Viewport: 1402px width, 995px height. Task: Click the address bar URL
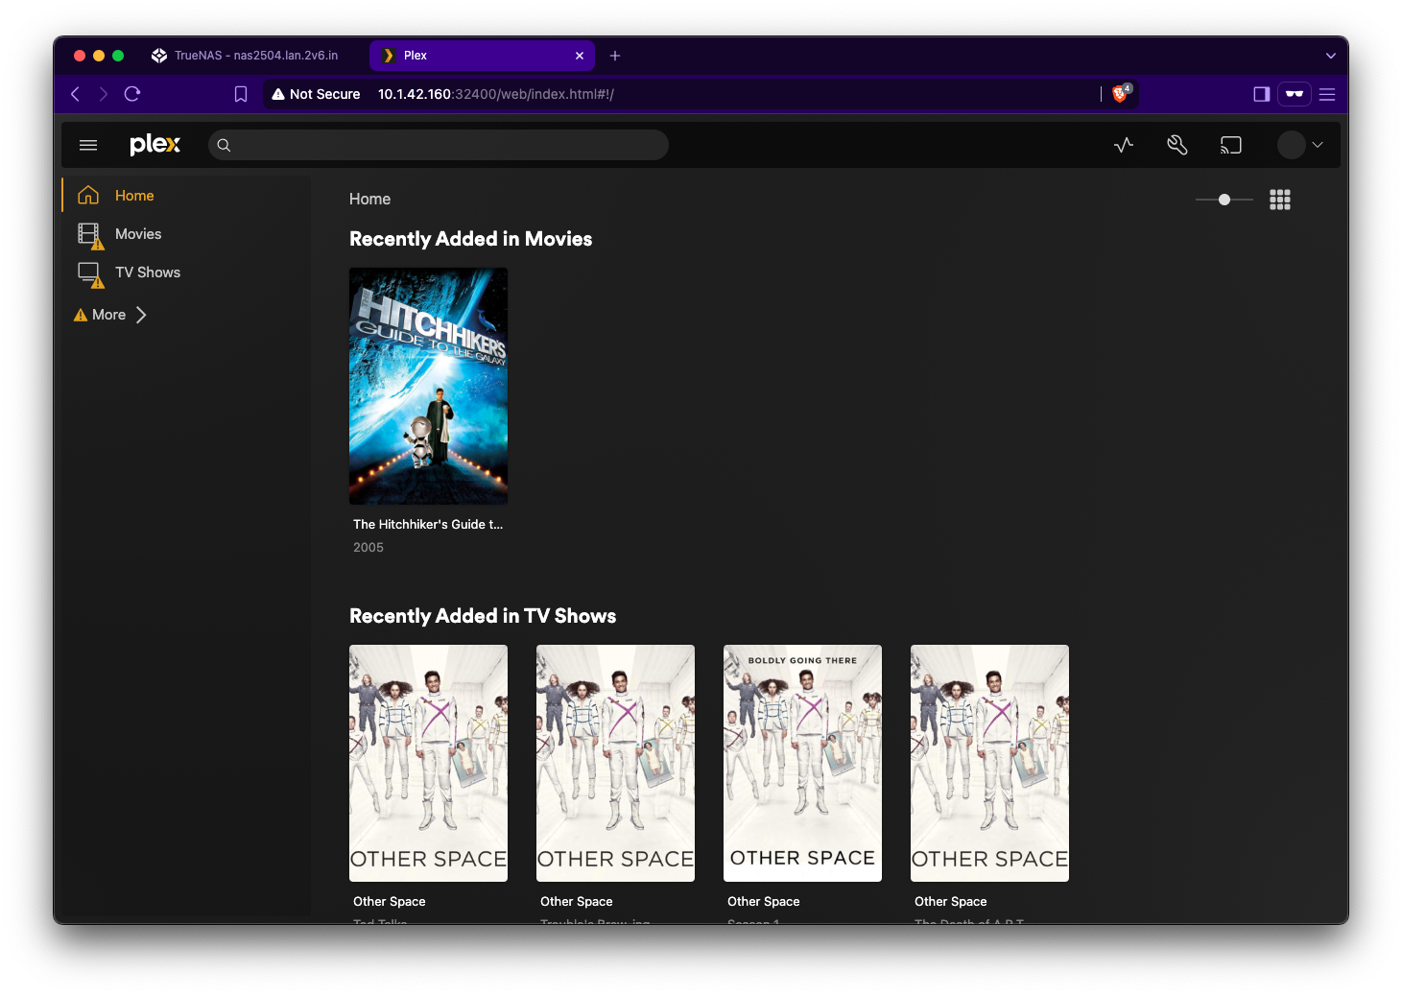click(x=496, y=94)
